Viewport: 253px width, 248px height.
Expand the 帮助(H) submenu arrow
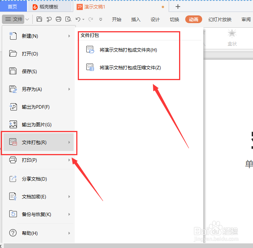coord(69,233)
